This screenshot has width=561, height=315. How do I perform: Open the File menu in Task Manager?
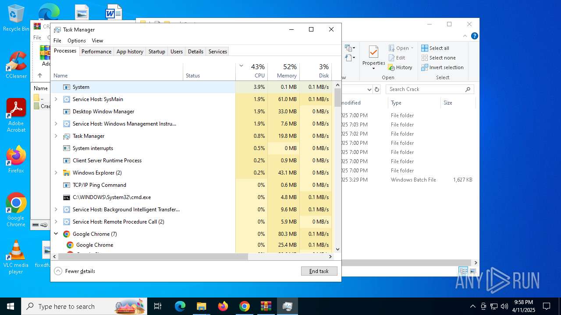point(57,41)
